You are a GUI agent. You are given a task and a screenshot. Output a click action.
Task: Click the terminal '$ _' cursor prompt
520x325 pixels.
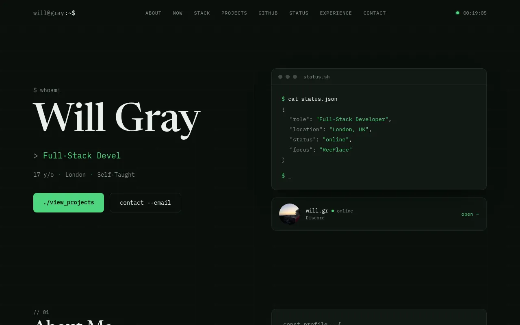(x=286, y=175)
